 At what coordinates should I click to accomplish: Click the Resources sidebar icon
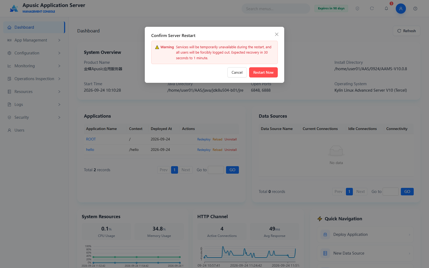(9, 92)
